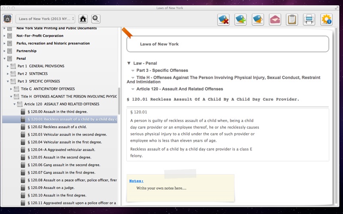Collapse Title H in the tree
This screenshot has height=214, width=343.
[x=11, y=96]
